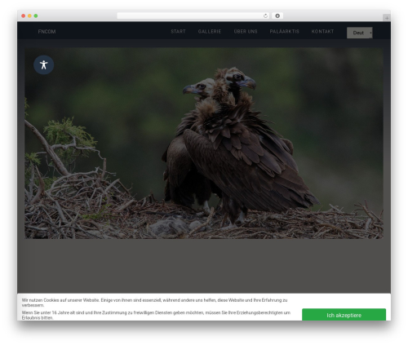Viewport: 408px width, 345px height.
Task: Go to the START menu item
Action: [x=178, y=32]
